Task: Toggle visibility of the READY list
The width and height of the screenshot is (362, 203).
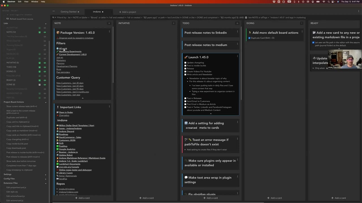Action: tap(45, 80)
